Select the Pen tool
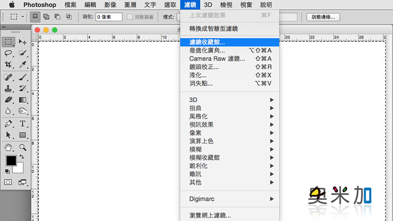Viewport: 393px width, 221px height. [x=8, y=124]
